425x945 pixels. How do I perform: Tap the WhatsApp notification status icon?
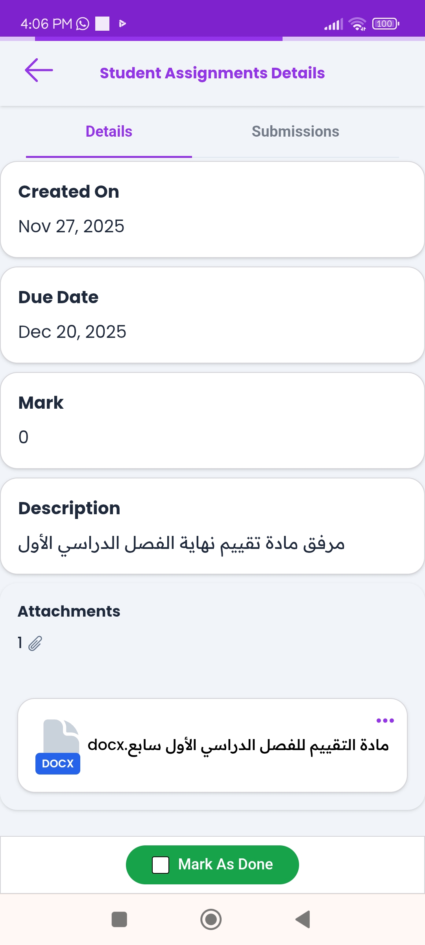tap(83, 24)
